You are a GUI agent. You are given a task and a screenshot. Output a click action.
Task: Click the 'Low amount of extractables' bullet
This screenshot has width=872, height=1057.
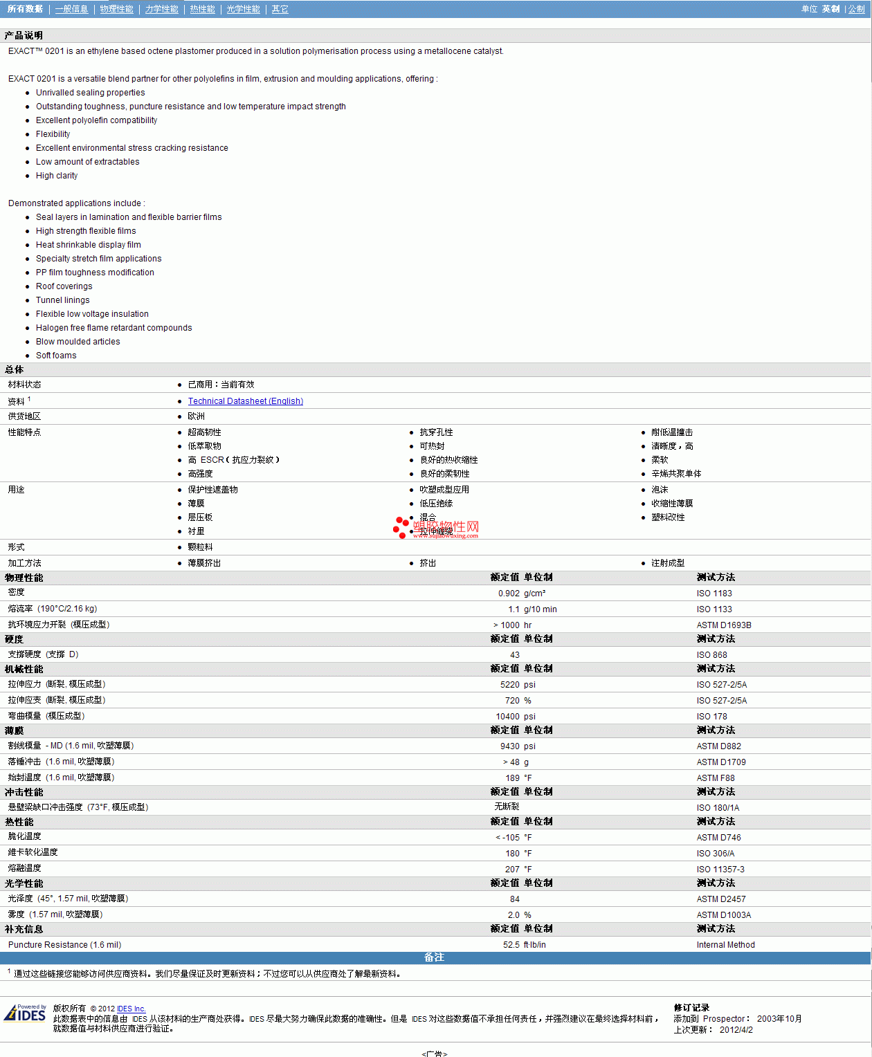[x=88, y=162]
